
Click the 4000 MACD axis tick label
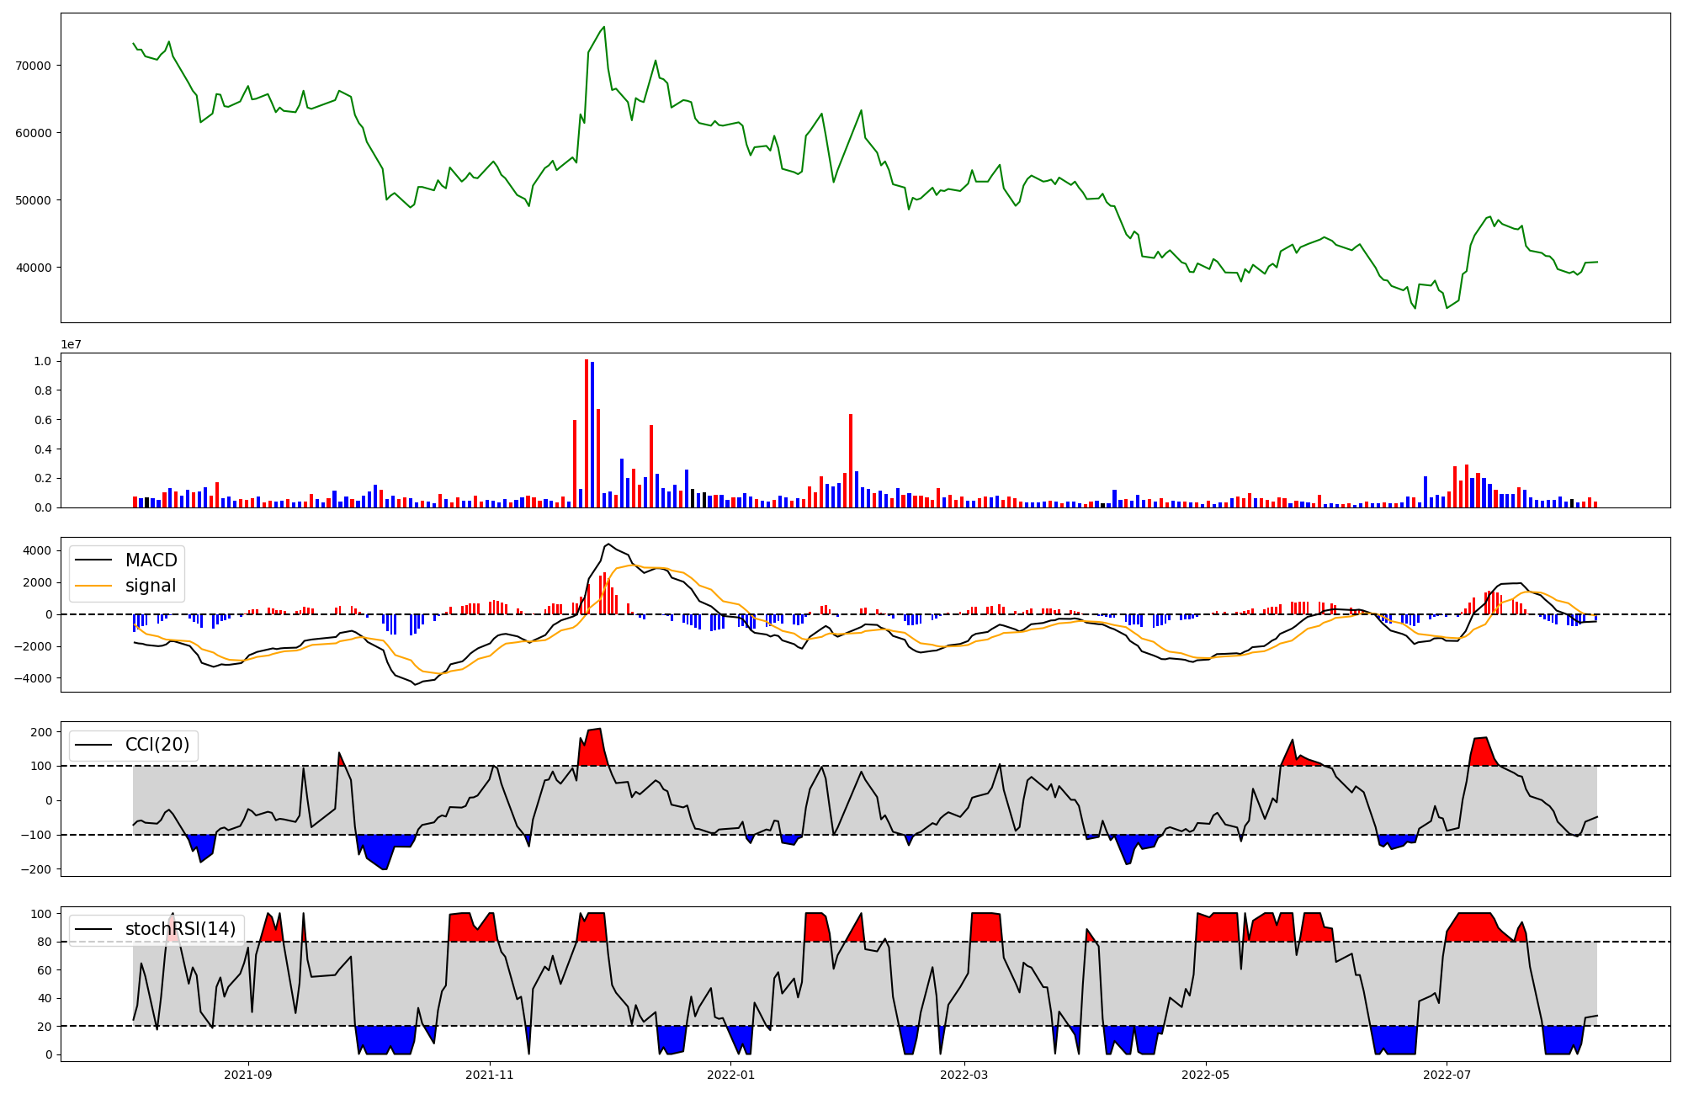coord(36,551)
